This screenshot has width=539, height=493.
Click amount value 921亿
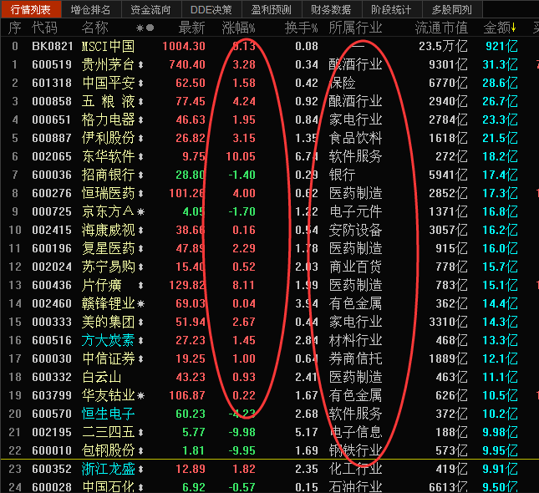501,46
